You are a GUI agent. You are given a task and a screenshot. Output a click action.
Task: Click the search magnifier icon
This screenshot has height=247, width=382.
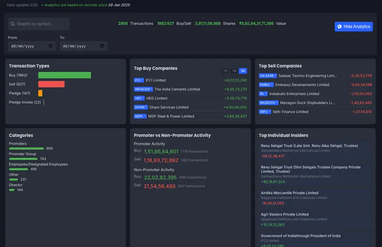point(13,24)
